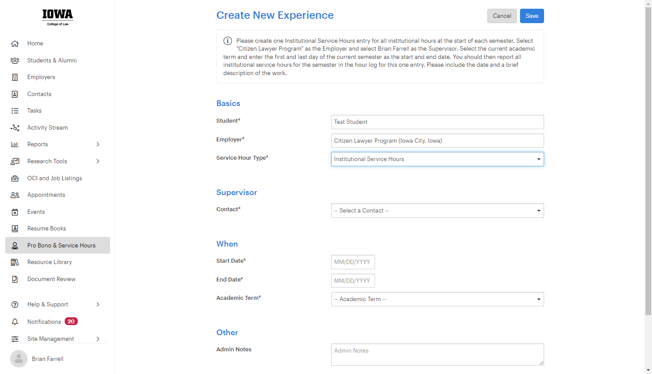Click the Cancel button
This screenshot has width=652, height=374.
click(502, 16)
